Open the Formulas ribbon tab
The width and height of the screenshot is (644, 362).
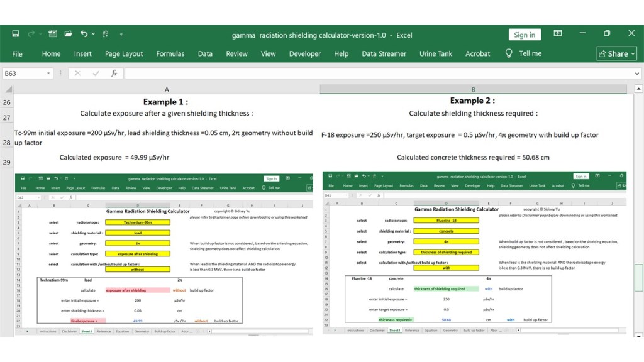tap(170, 53)
